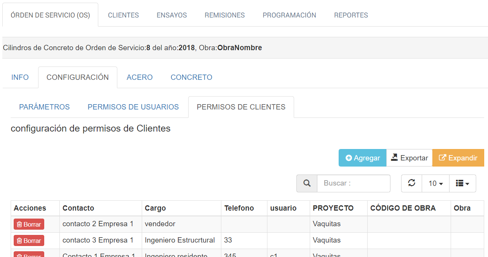Click Agregar button with plus icon
This screenshot has width=488, height=257.
click(x=362, y=158)
